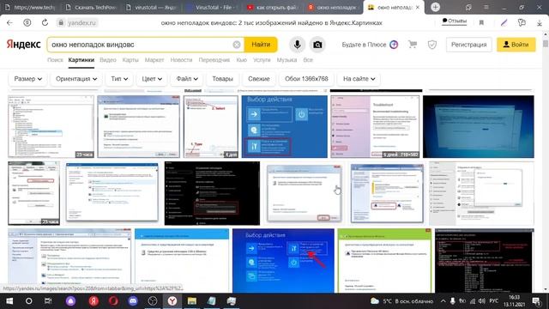549x309 pixels.
Task: Switch to the Видео tab
Action: [108, 60]
